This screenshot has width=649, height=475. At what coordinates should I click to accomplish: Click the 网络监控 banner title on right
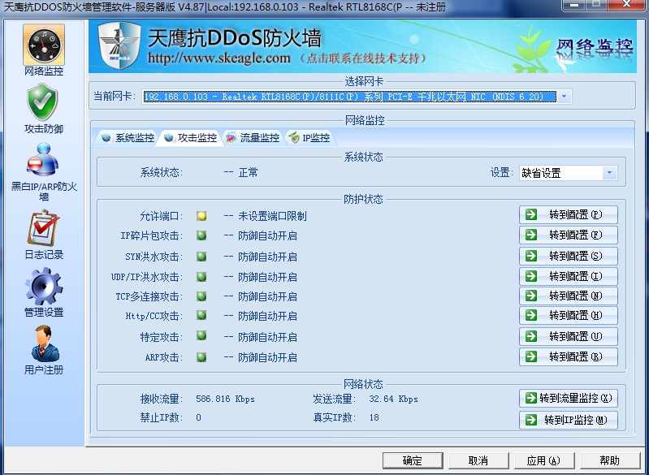[595, 46]
